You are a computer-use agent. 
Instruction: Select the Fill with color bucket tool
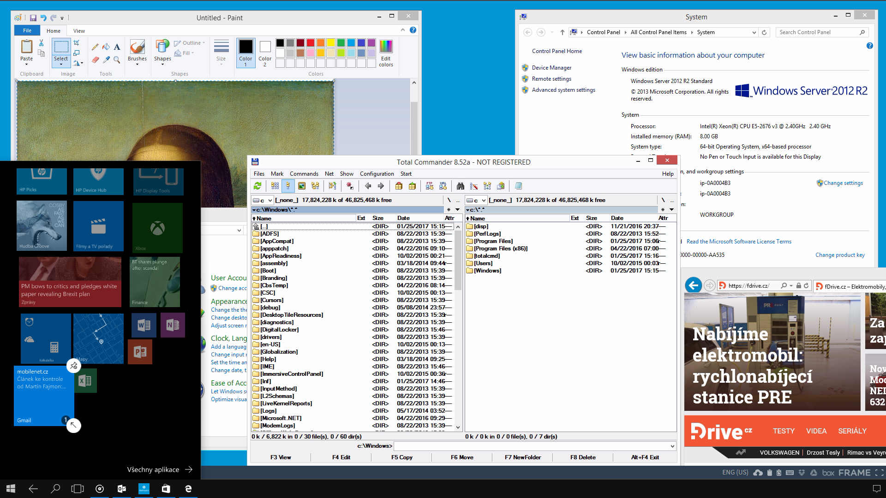tap(106, 47)
